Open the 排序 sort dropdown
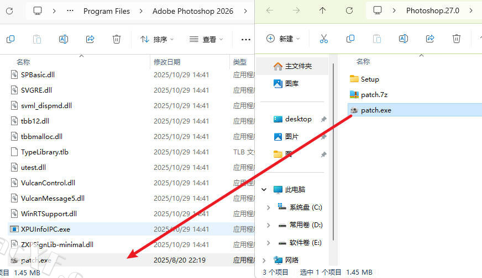482x278 pixels. [x=157, y=39]
